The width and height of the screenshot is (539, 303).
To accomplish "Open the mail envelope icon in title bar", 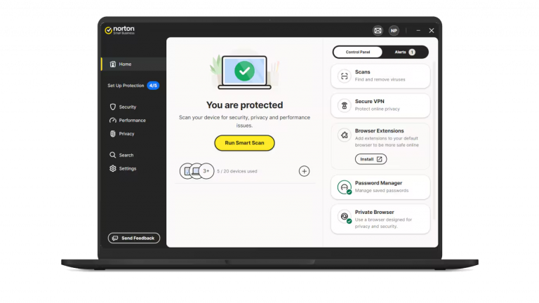I will 378,31.
